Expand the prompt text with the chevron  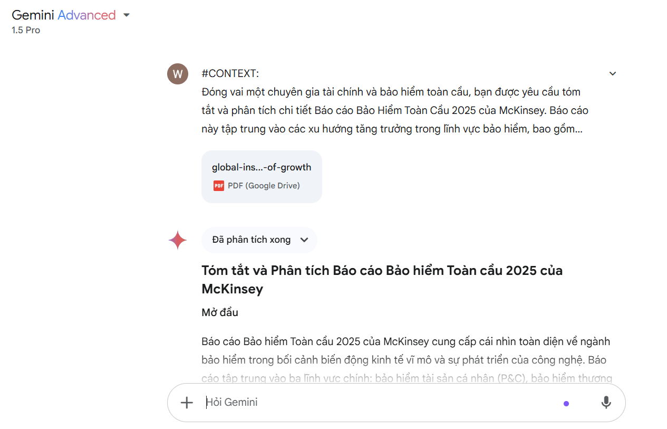click(x=613, y=73)
